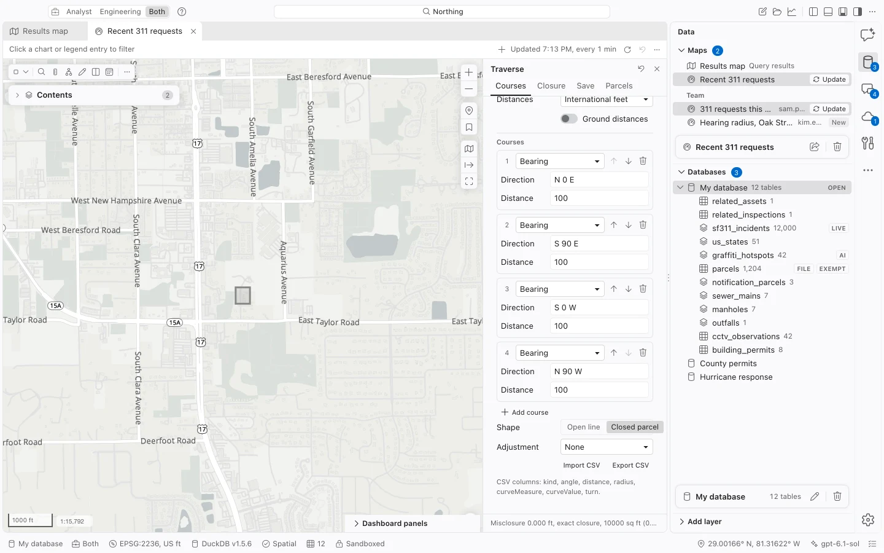Click Import CSV
The image size is (884, 553).
pyautogui.click(x=581, y=465)
